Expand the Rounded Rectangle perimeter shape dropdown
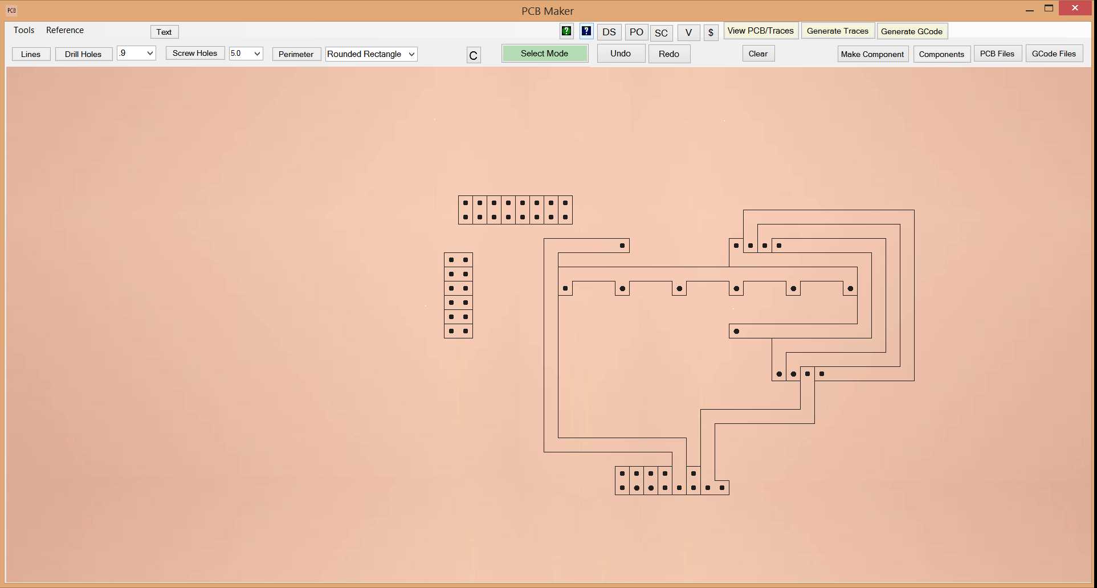 coord(371,54)
